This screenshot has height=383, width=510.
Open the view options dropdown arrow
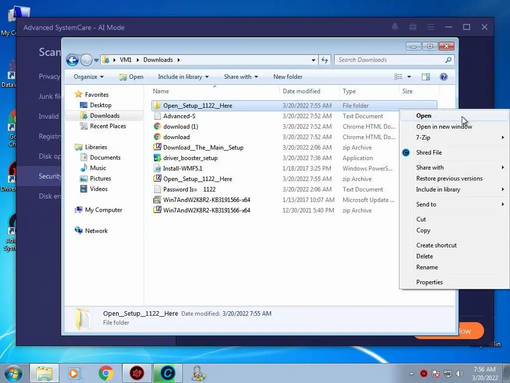tap(409, 77)
